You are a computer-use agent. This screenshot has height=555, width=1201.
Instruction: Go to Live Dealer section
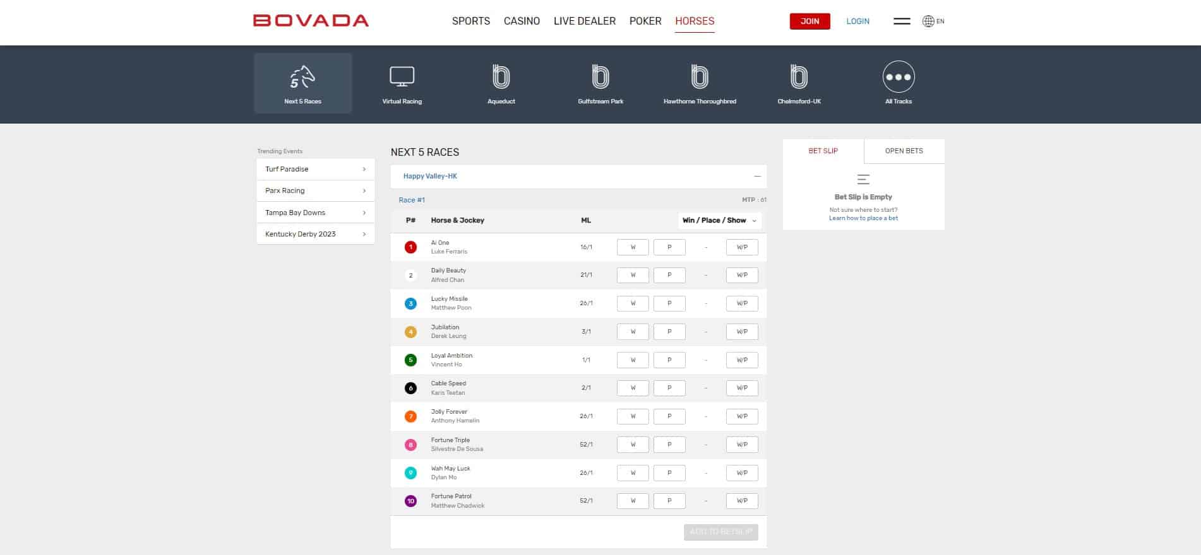pyautogui.click(x=585, y=21)
